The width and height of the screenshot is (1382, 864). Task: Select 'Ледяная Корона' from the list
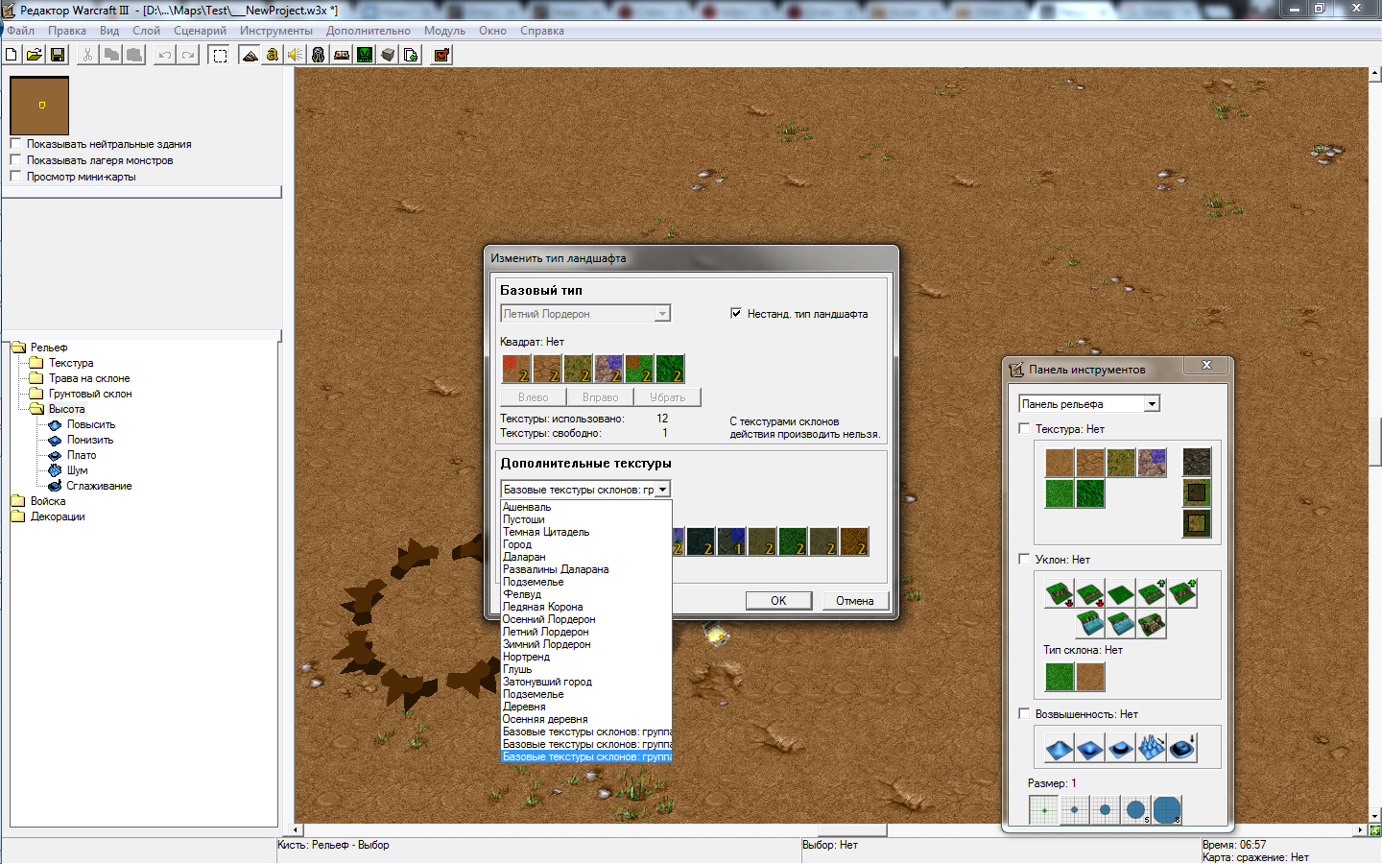click(x=586, y=607)
